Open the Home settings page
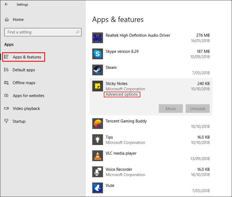The height and width of the screenshot is (197, 232). click(18, 19)
